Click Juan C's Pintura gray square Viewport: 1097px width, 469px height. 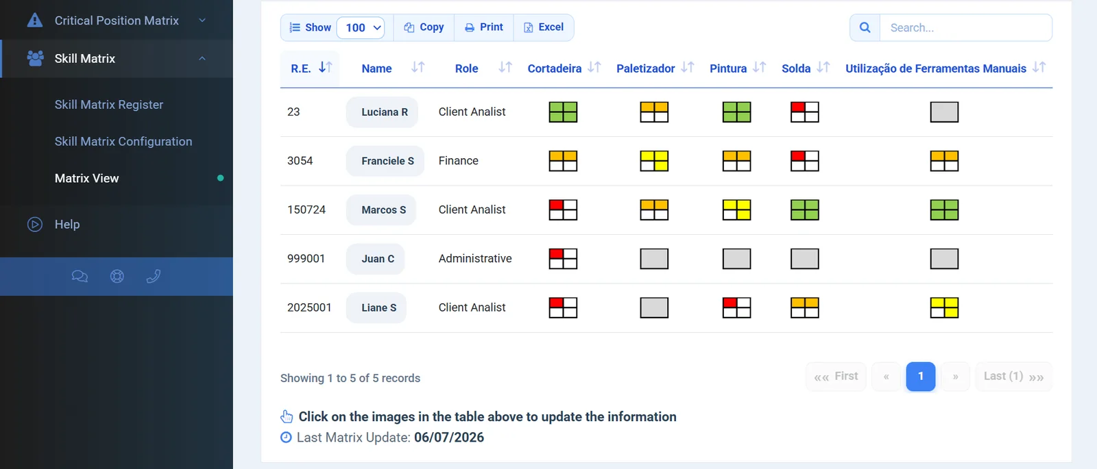point(737,259)
